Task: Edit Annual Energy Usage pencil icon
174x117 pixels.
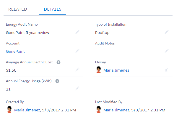Action: [77, 88]
